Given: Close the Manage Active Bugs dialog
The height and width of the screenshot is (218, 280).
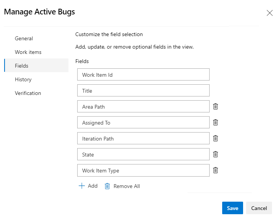Looking at the screenshot, I should coord(269,13).
